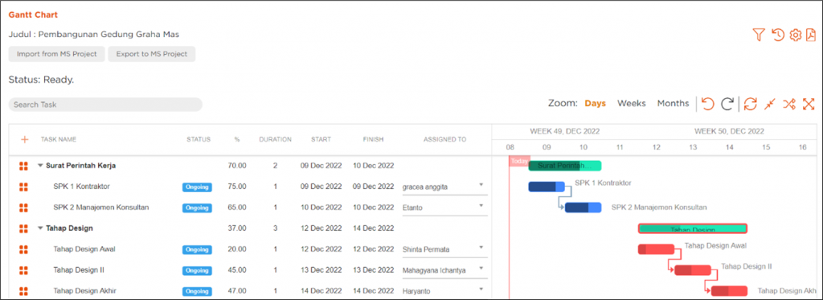Click the ASSIGNED TO column header
The image size is (823, 300).
point(445,139)
